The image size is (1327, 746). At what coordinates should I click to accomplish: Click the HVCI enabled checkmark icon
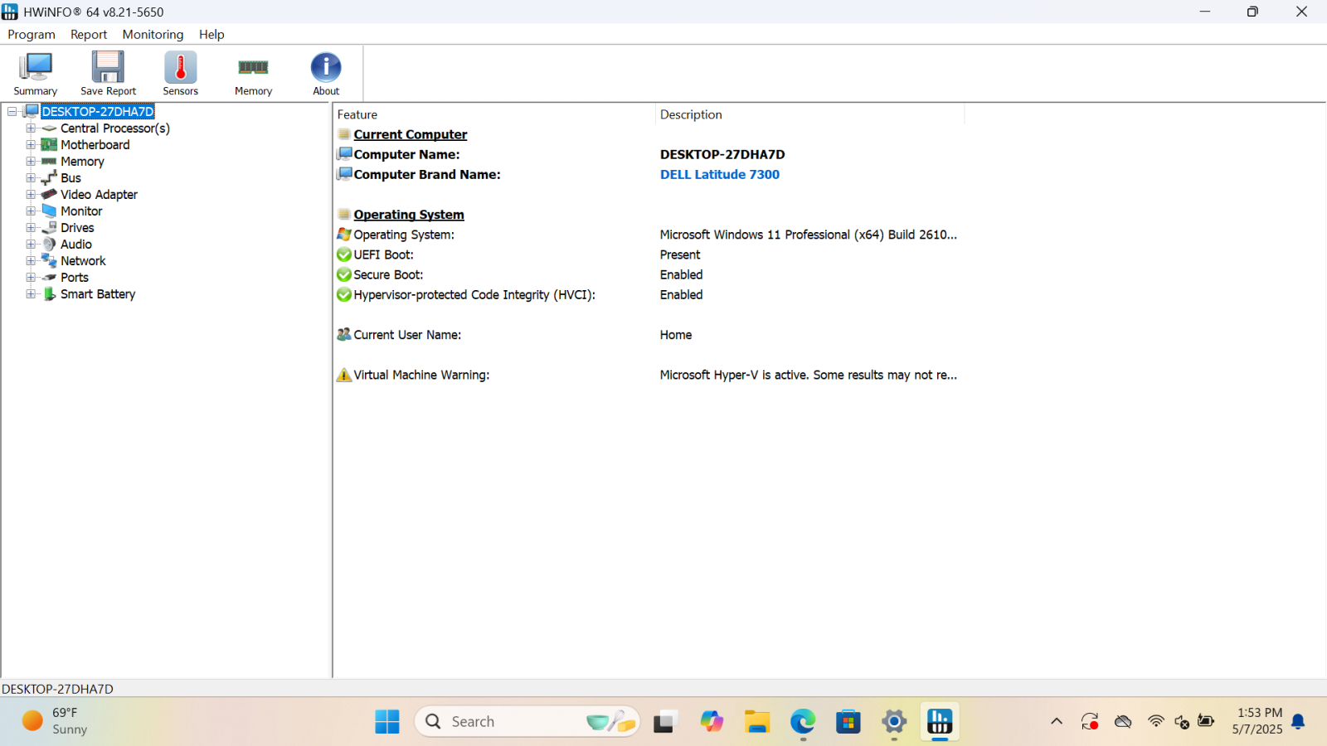[344, 294]
